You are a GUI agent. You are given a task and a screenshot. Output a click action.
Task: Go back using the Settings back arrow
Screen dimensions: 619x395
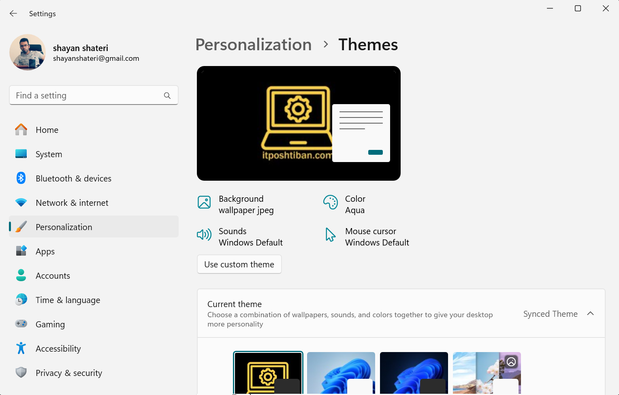[13, 14]
